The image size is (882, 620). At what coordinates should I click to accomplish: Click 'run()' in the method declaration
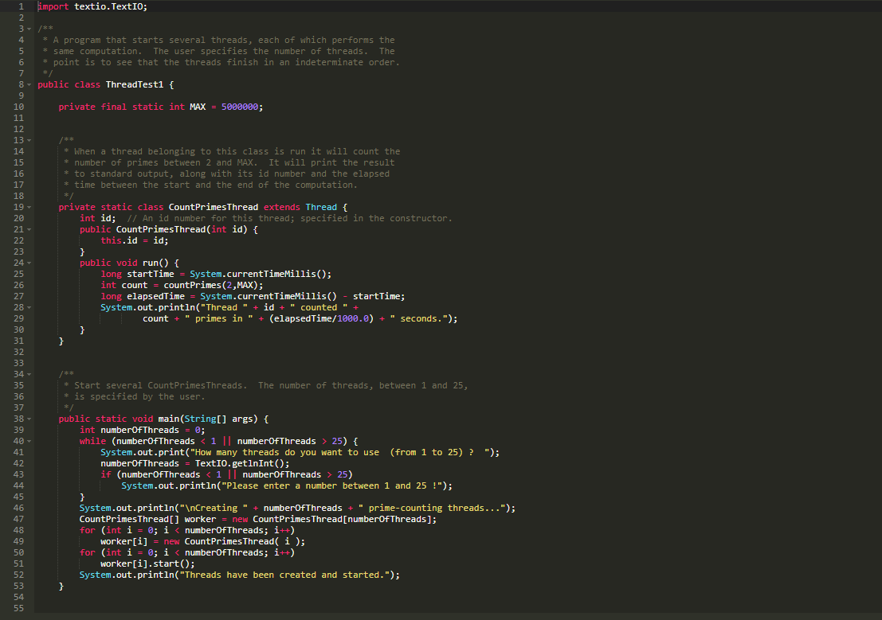coord(155,263)
